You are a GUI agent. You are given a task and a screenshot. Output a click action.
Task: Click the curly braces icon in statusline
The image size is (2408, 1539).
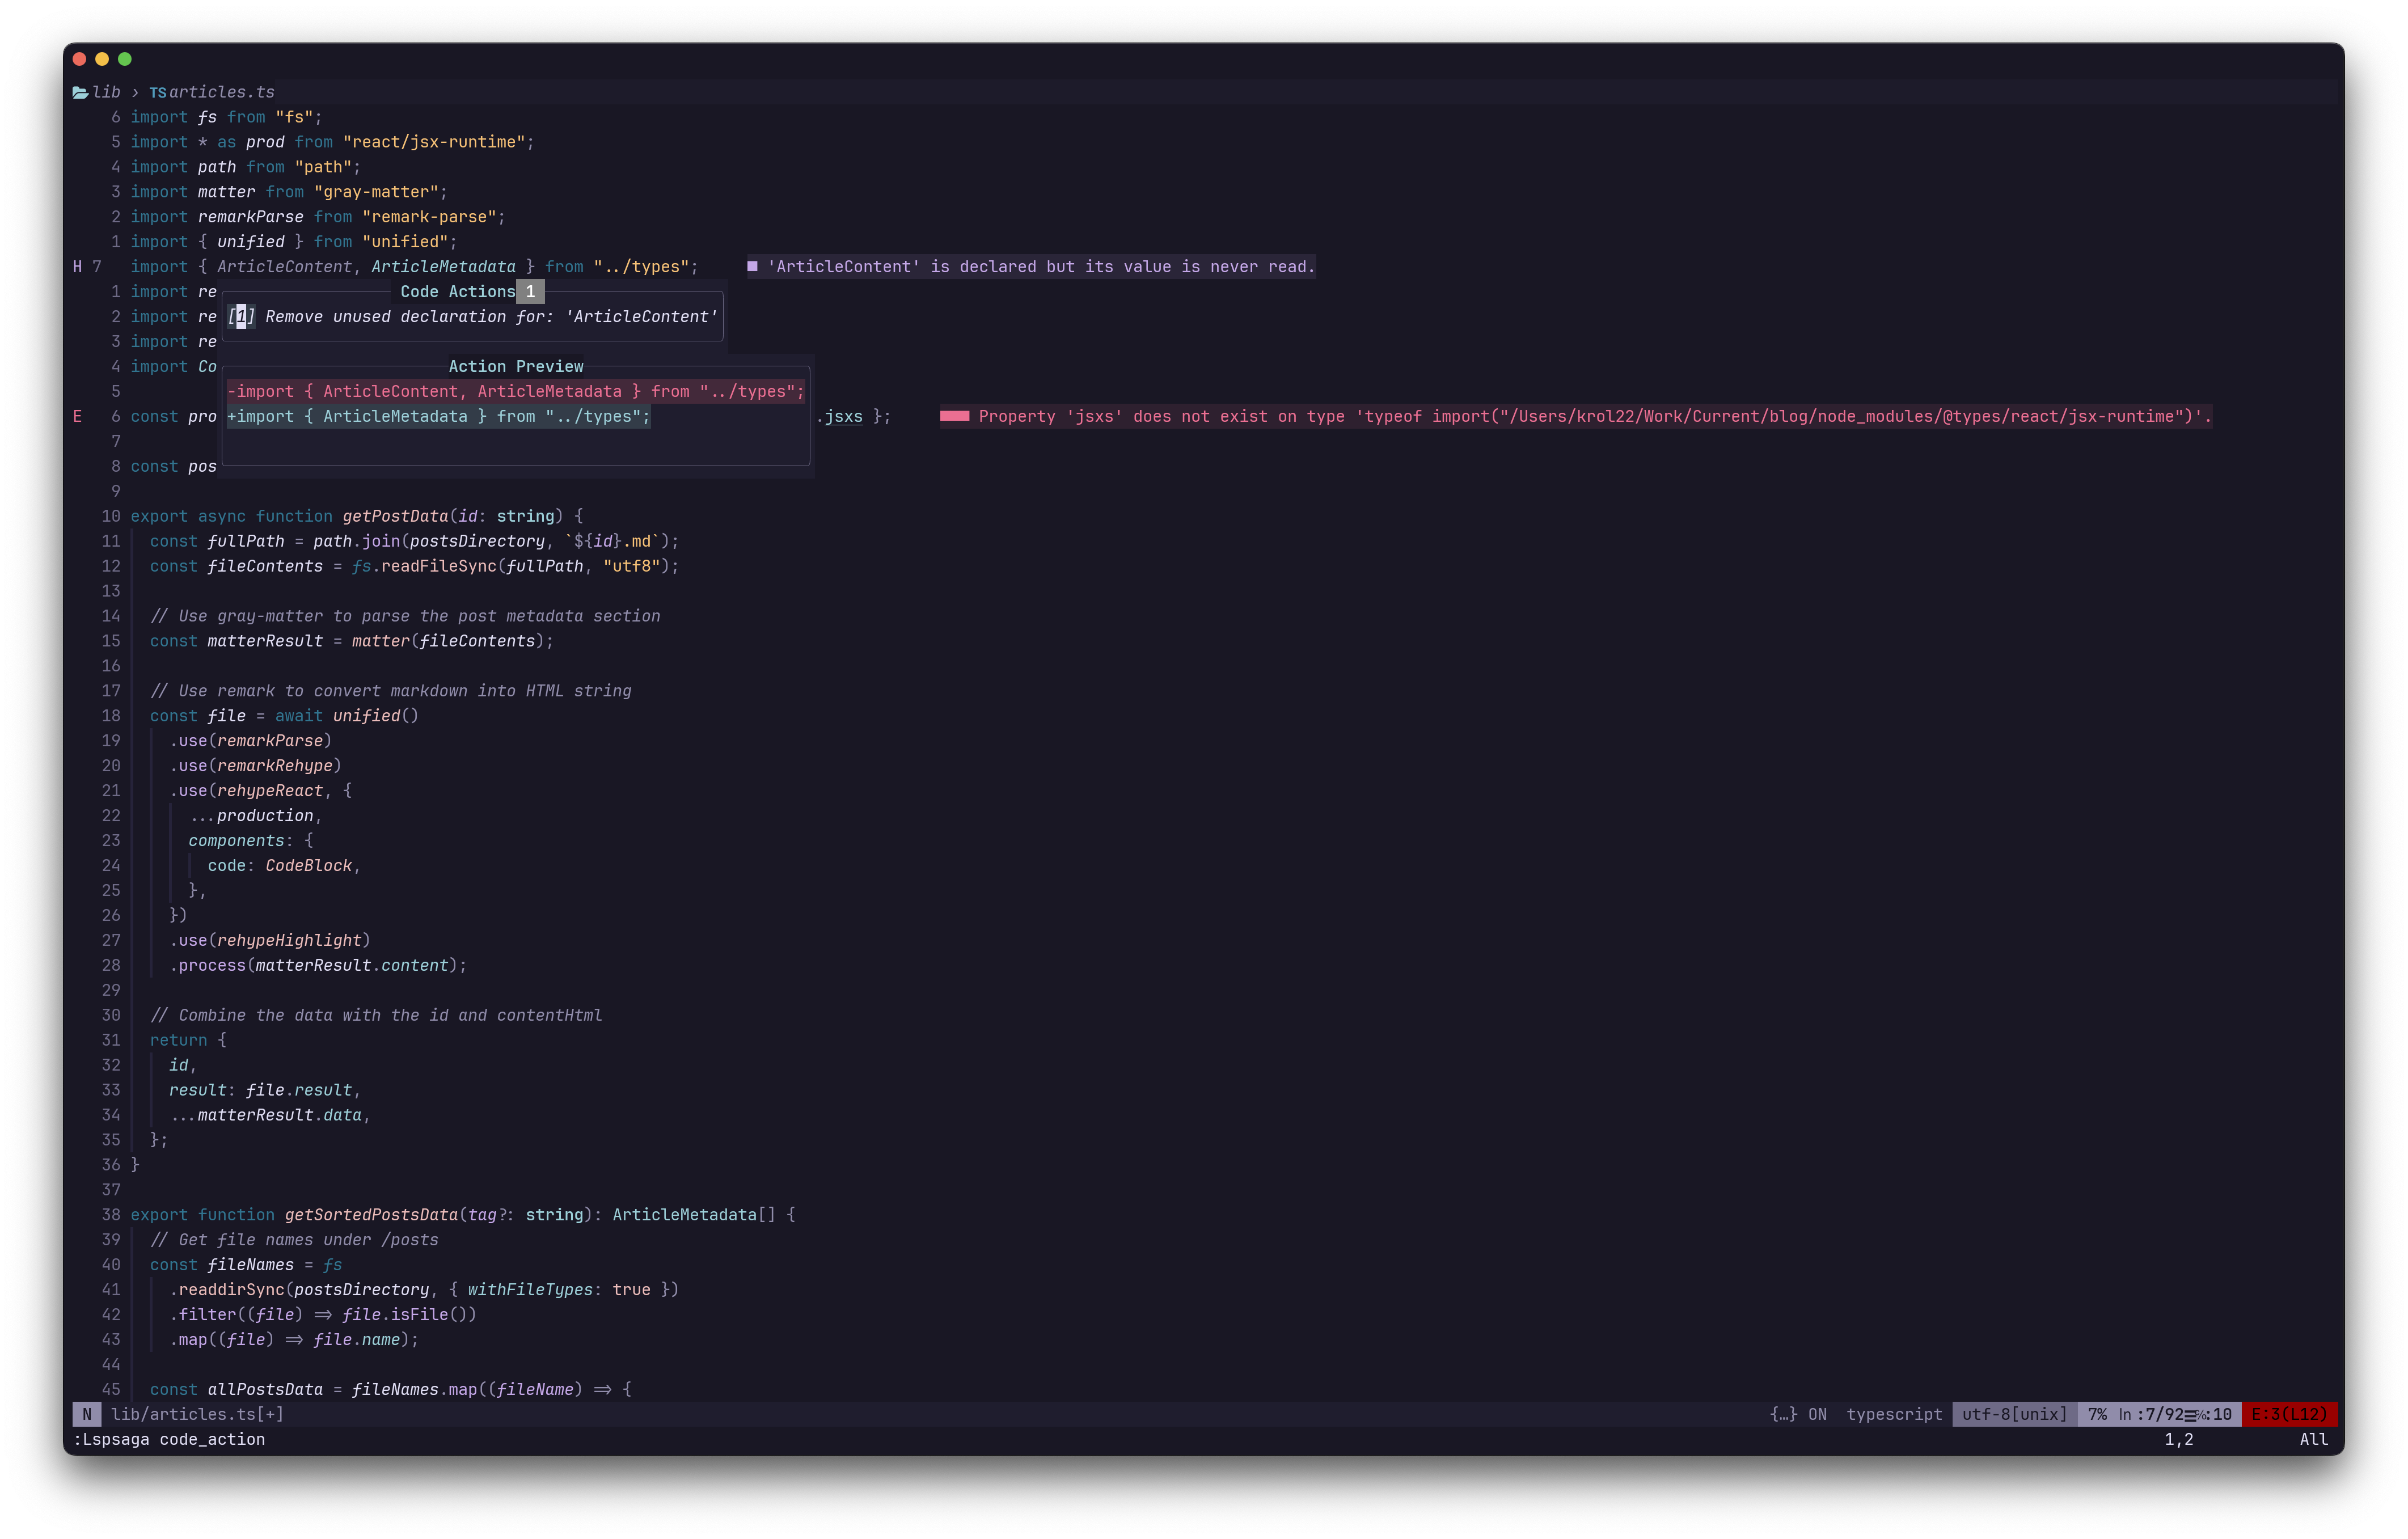(1783, 1414)
